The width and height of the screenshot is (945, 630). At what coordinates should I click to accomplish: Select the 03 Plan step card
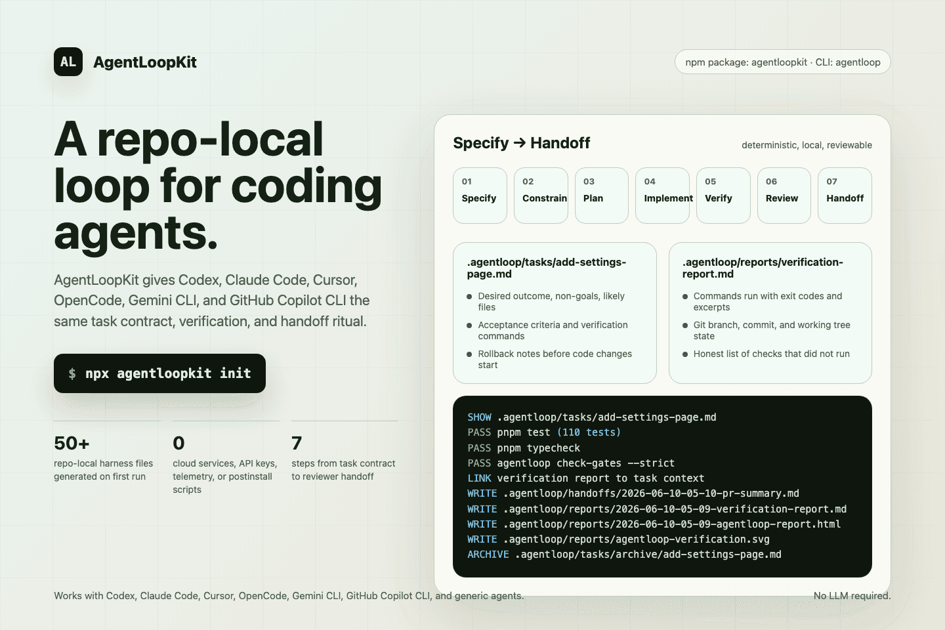tap(602, 196)
